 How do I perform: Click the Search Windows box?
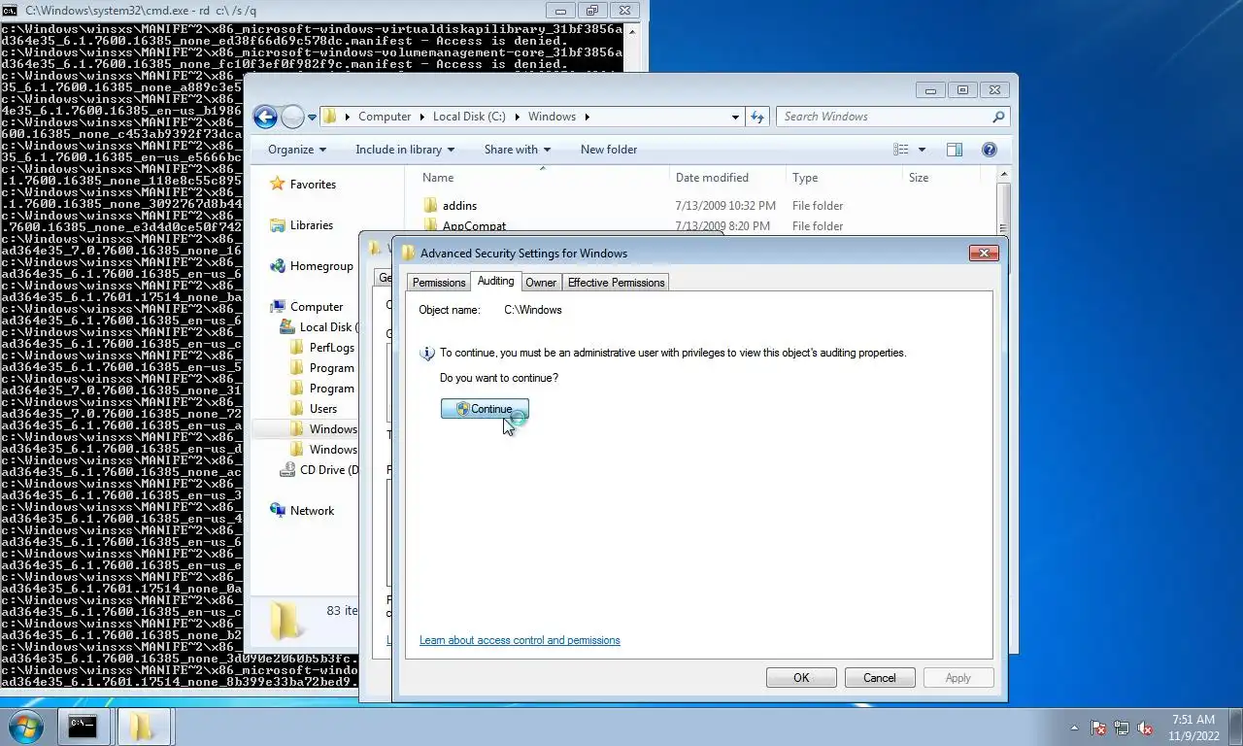[x=892, y=117]
